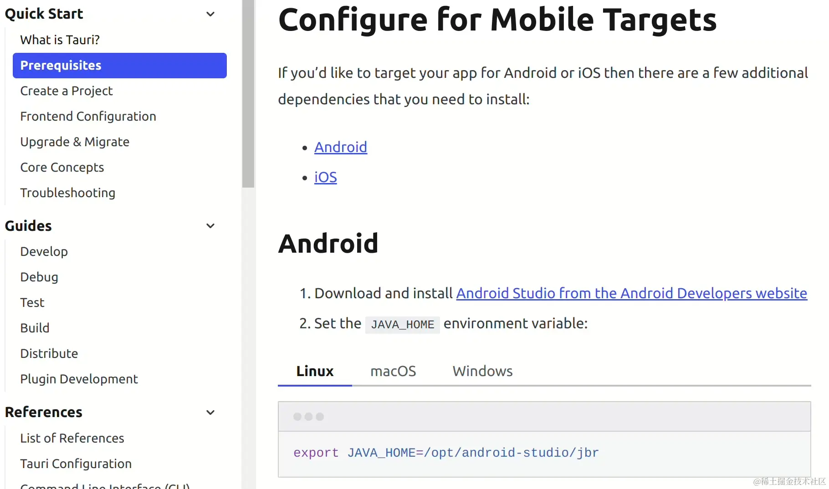This screenshot has width=829, height=489.
Task: Navigate to Core Concepts
Action: click(x=62, y=168)
